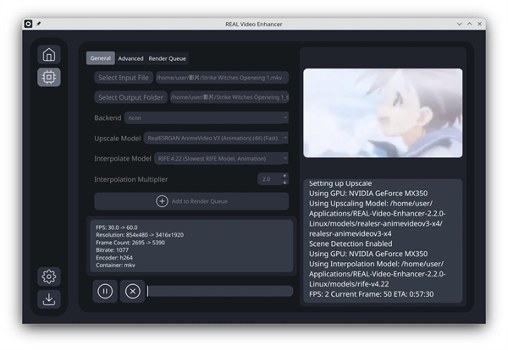Increase the Interpolation Multiplier value
Image resolution: width=508 pixels, height=350 pixels.
[x=284, y=176]
